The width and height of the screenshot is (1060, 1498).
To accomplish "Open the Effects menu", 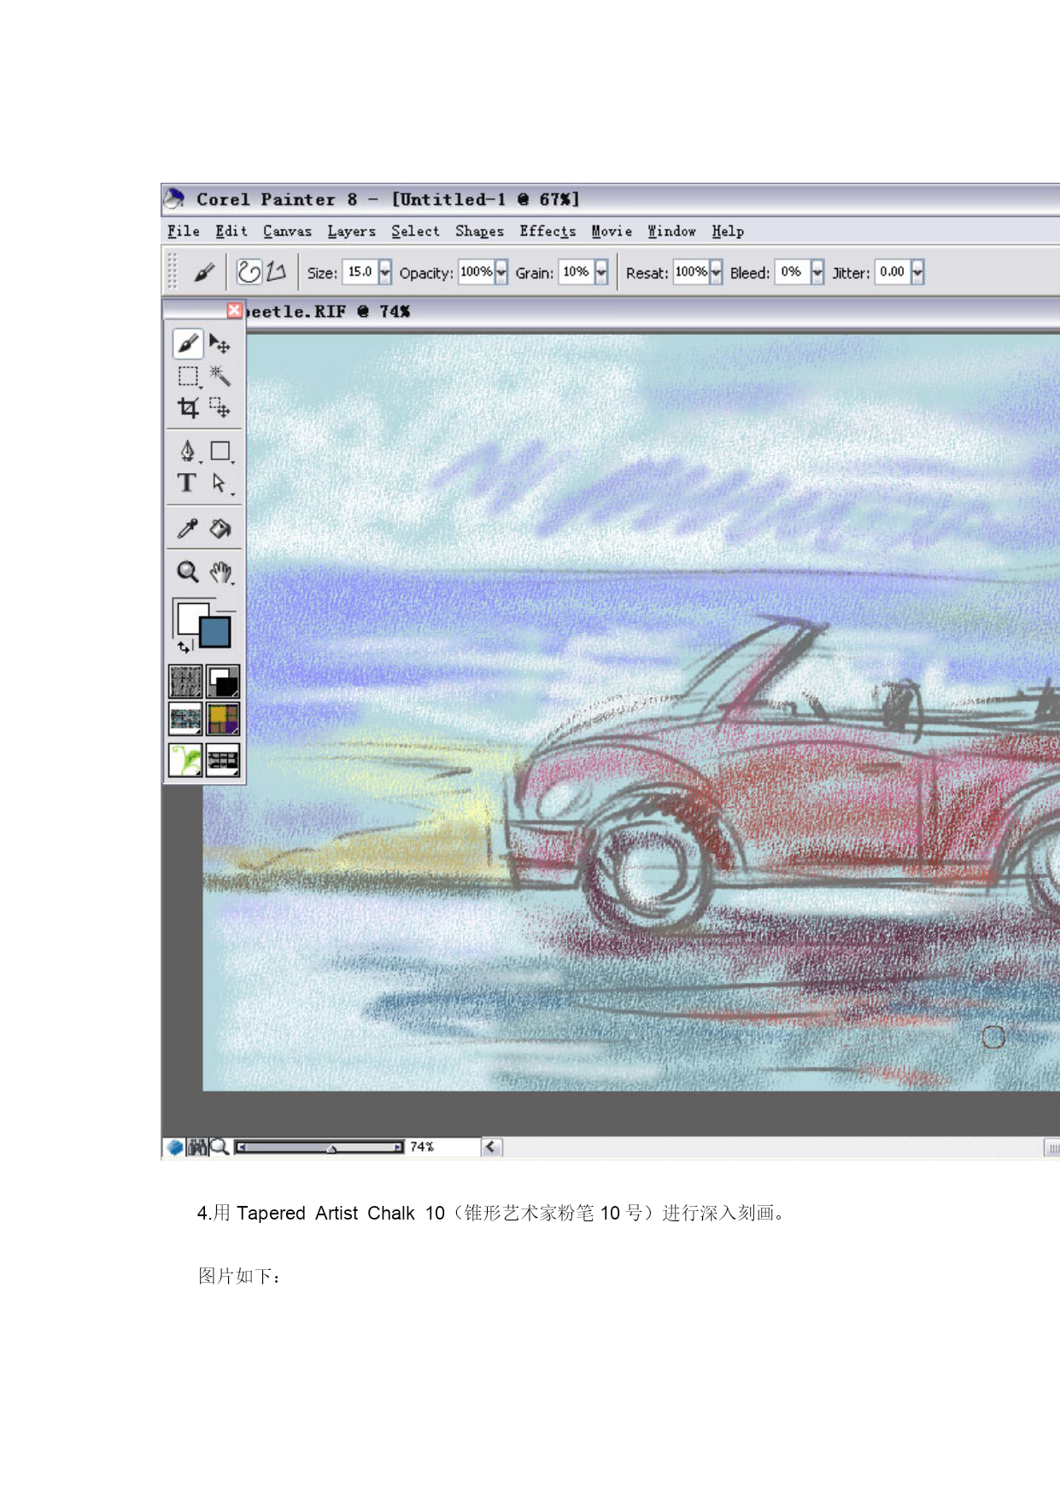I will (x=548, y=231).
